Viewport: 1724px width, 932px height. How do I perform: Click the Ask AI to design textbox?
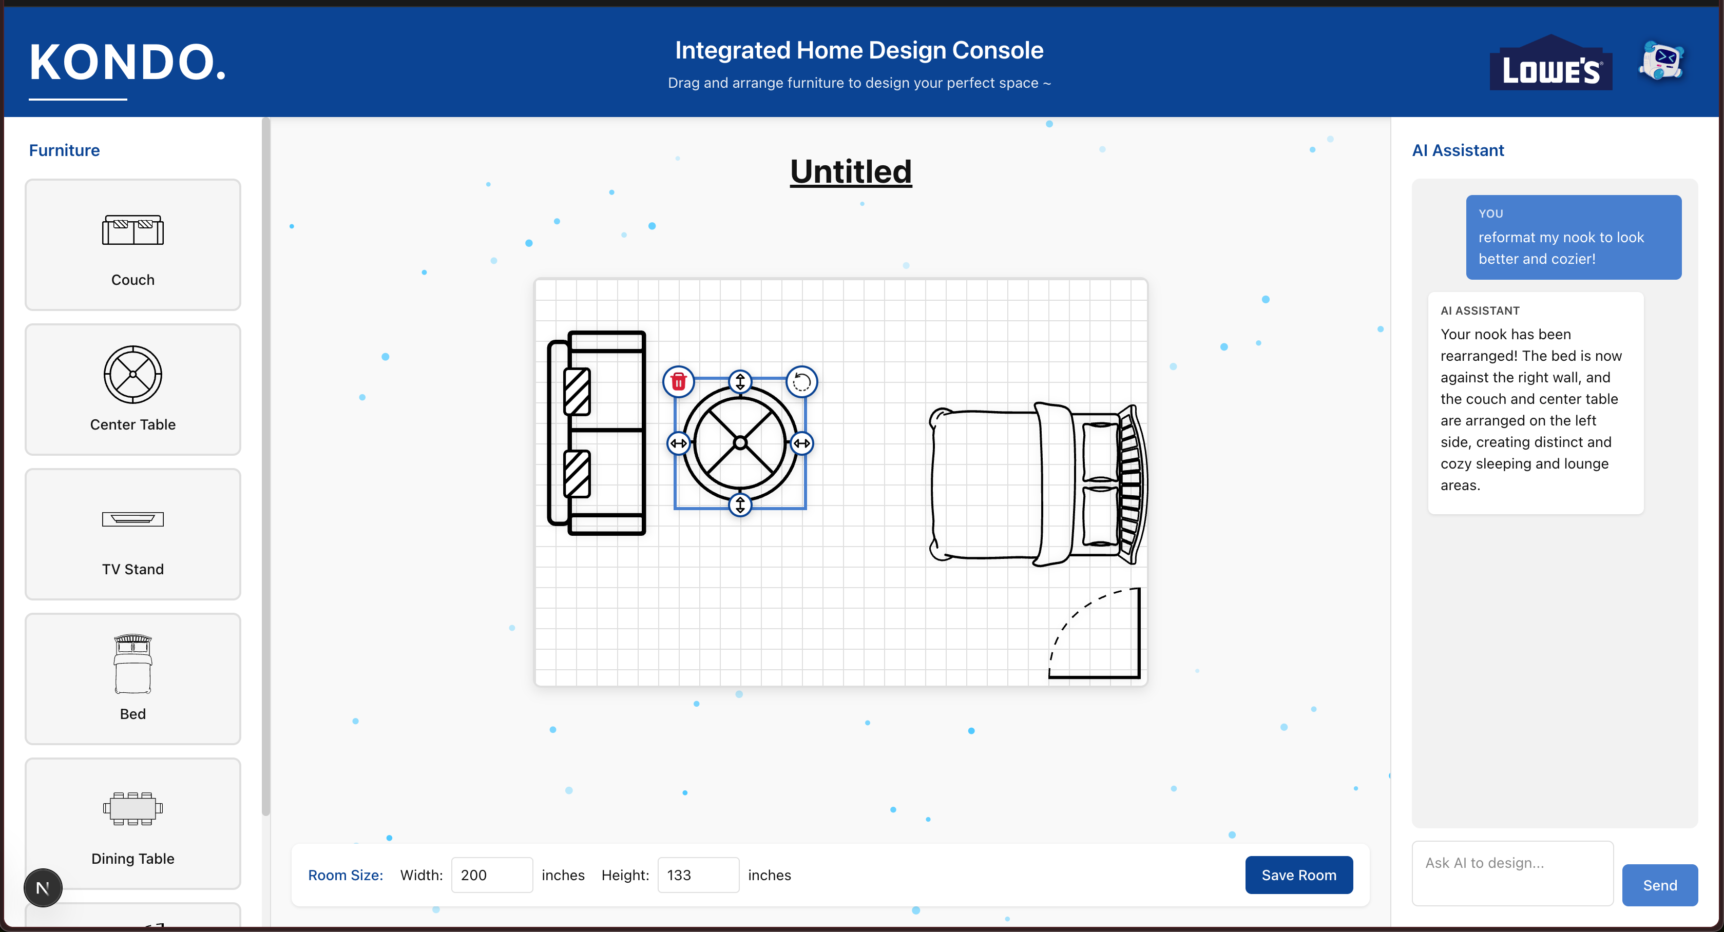1512,872
